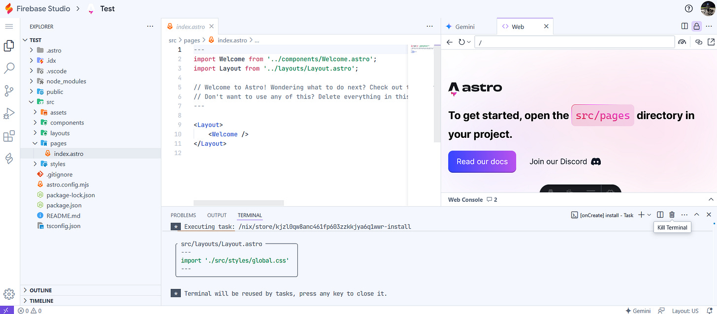Split the preview editor right
The height and width of the screenshot is (314, 717).
tap(684, 27)
